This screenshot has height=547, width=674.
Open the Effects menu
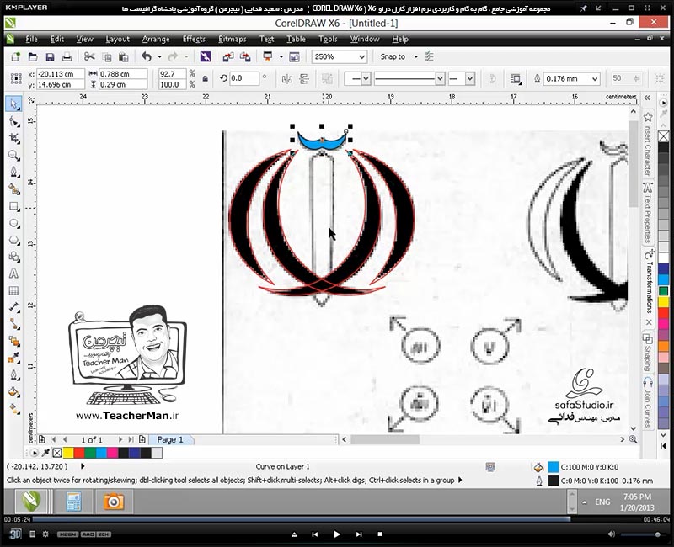pos(194,39)
